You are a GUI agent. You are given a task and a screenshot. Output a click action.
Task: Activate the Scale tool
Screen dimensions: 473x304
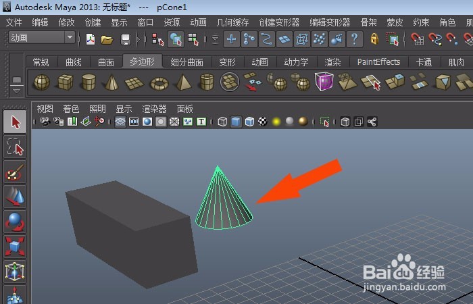pyautogui.click(x=15, y=247)
